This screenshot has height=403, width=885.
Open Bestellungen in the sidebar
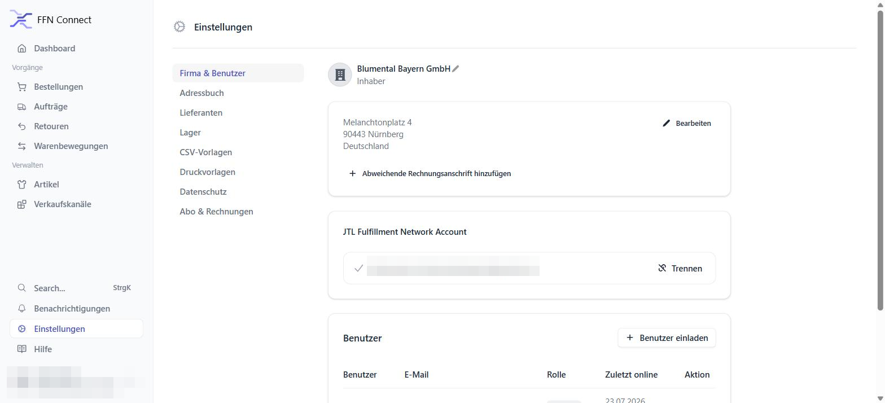[x=76, y=87]
